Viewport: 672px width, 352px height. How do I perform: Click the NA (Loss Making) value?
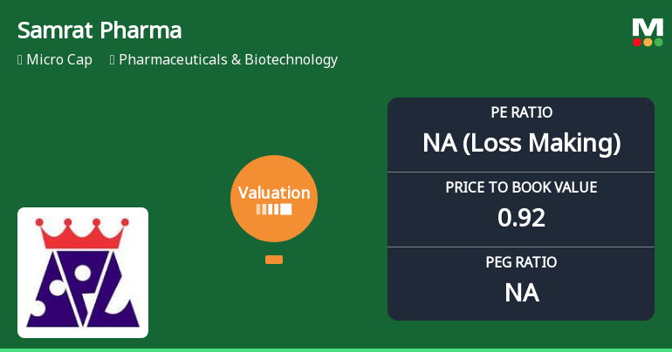(x=521, y=143)
